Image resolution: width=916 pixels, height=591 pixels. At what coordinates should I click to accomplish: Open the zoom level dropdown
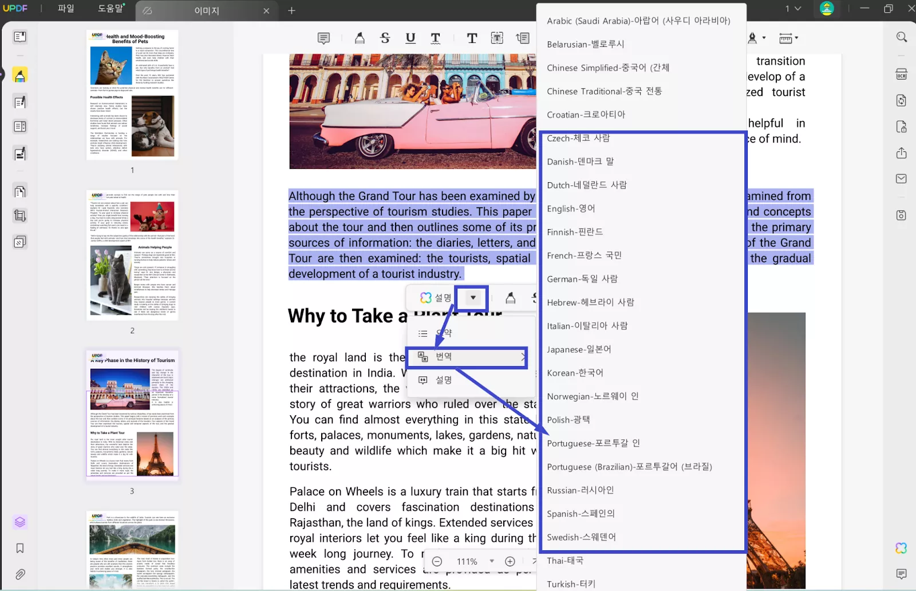[x=492, y=561]
